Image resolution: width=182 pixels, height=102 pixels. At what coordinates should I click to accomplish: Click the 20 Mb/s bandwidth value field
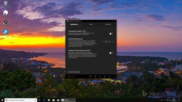click(x=108, y=42)
